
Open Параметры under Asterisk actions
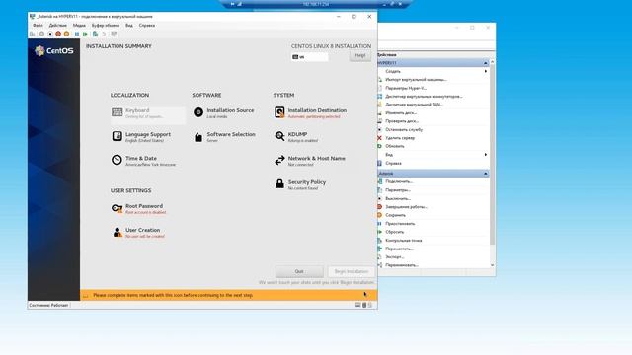tap(397, 190)
